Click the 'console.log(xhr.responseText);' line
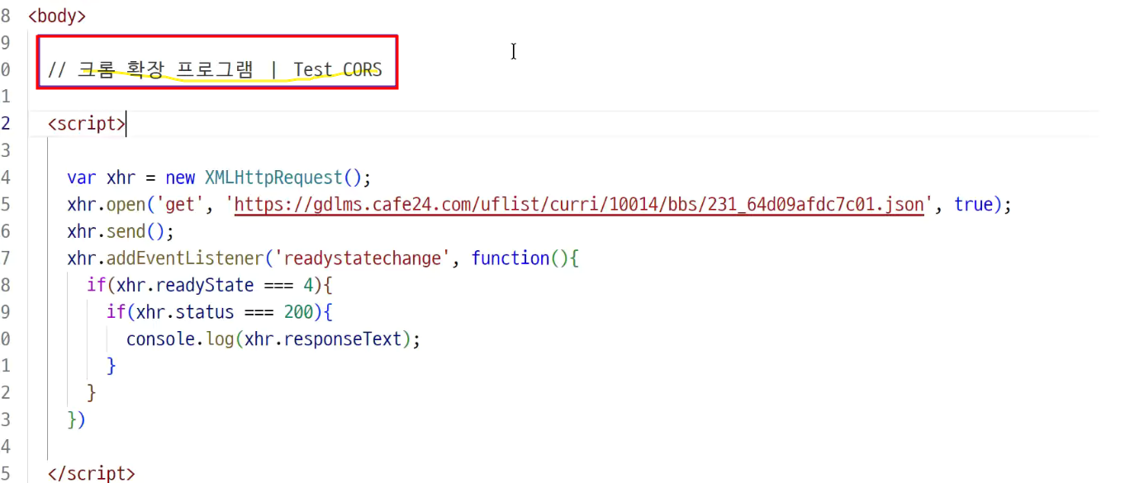 click(x=273, y=339)
